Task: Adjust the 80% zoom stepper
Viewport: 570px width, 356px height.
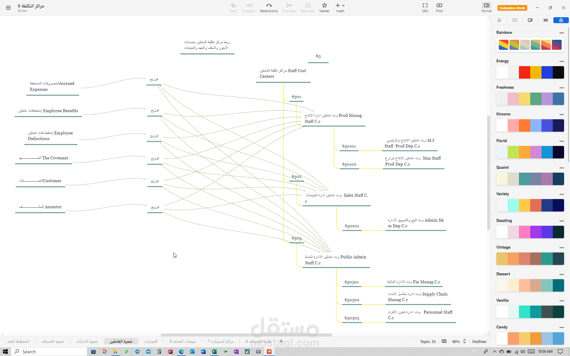Action: [x=465, y=341]
